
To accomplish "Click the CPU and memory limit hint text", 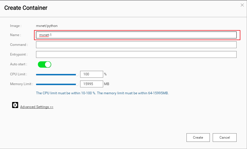I will coord(102,93).
